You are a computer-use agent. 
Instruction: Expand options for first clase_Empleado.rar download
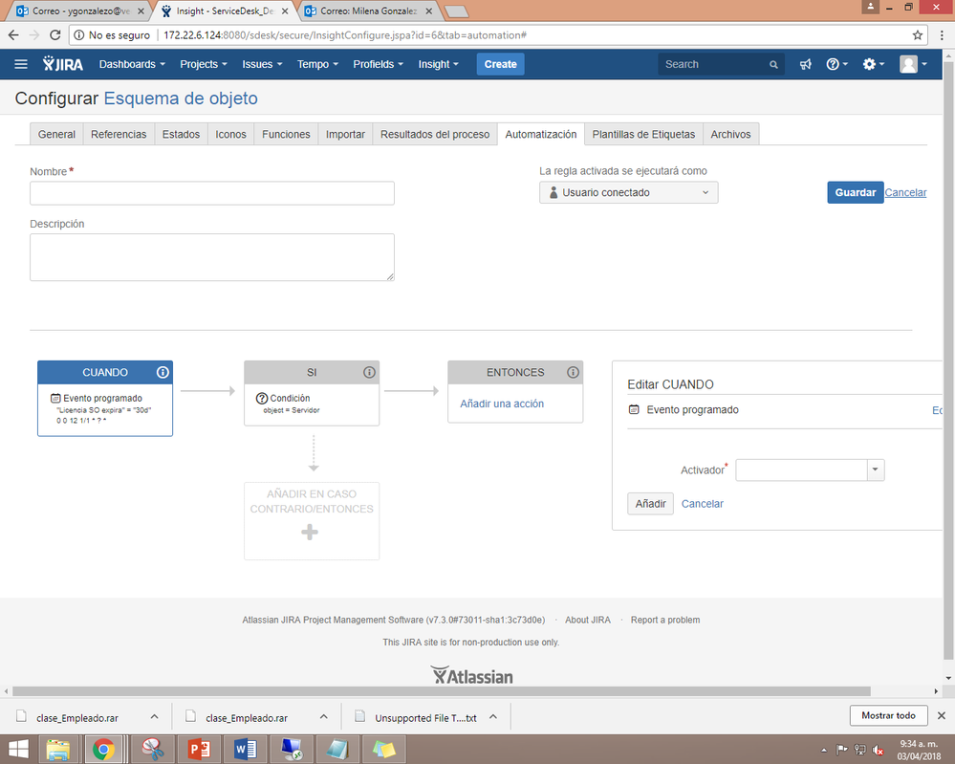(x=155, y=717)
